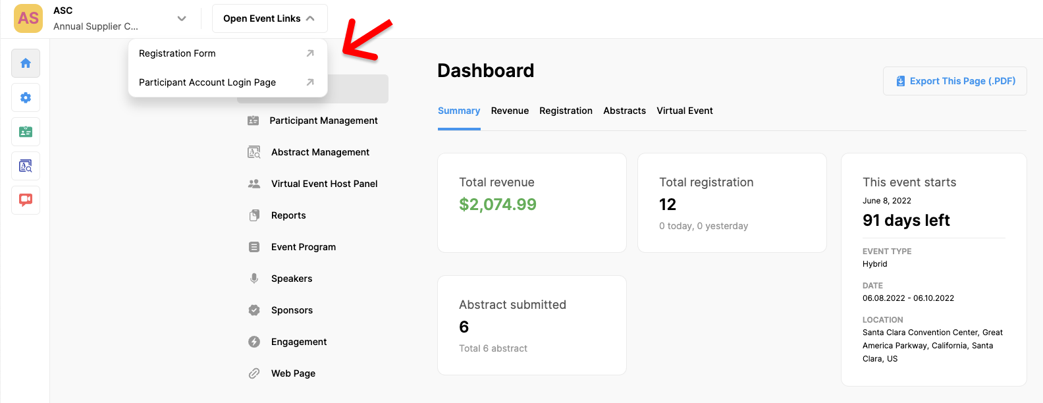This screenshot has height=403, width=1043.
Task: Click the green ID card sidebar icon
Action: 26,132
